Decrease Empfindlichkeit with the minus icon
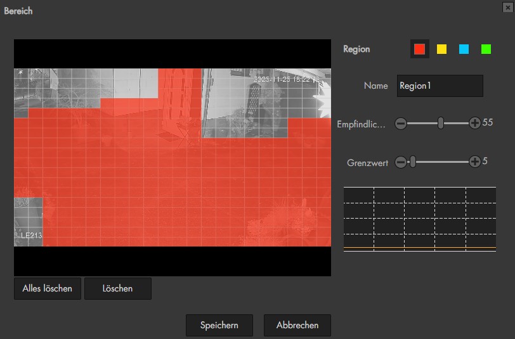 point(400,124)
